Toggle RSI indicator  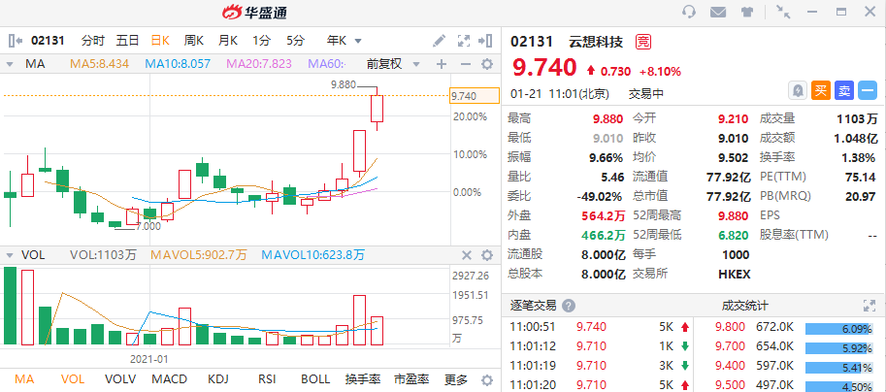(x=267, y=379)
